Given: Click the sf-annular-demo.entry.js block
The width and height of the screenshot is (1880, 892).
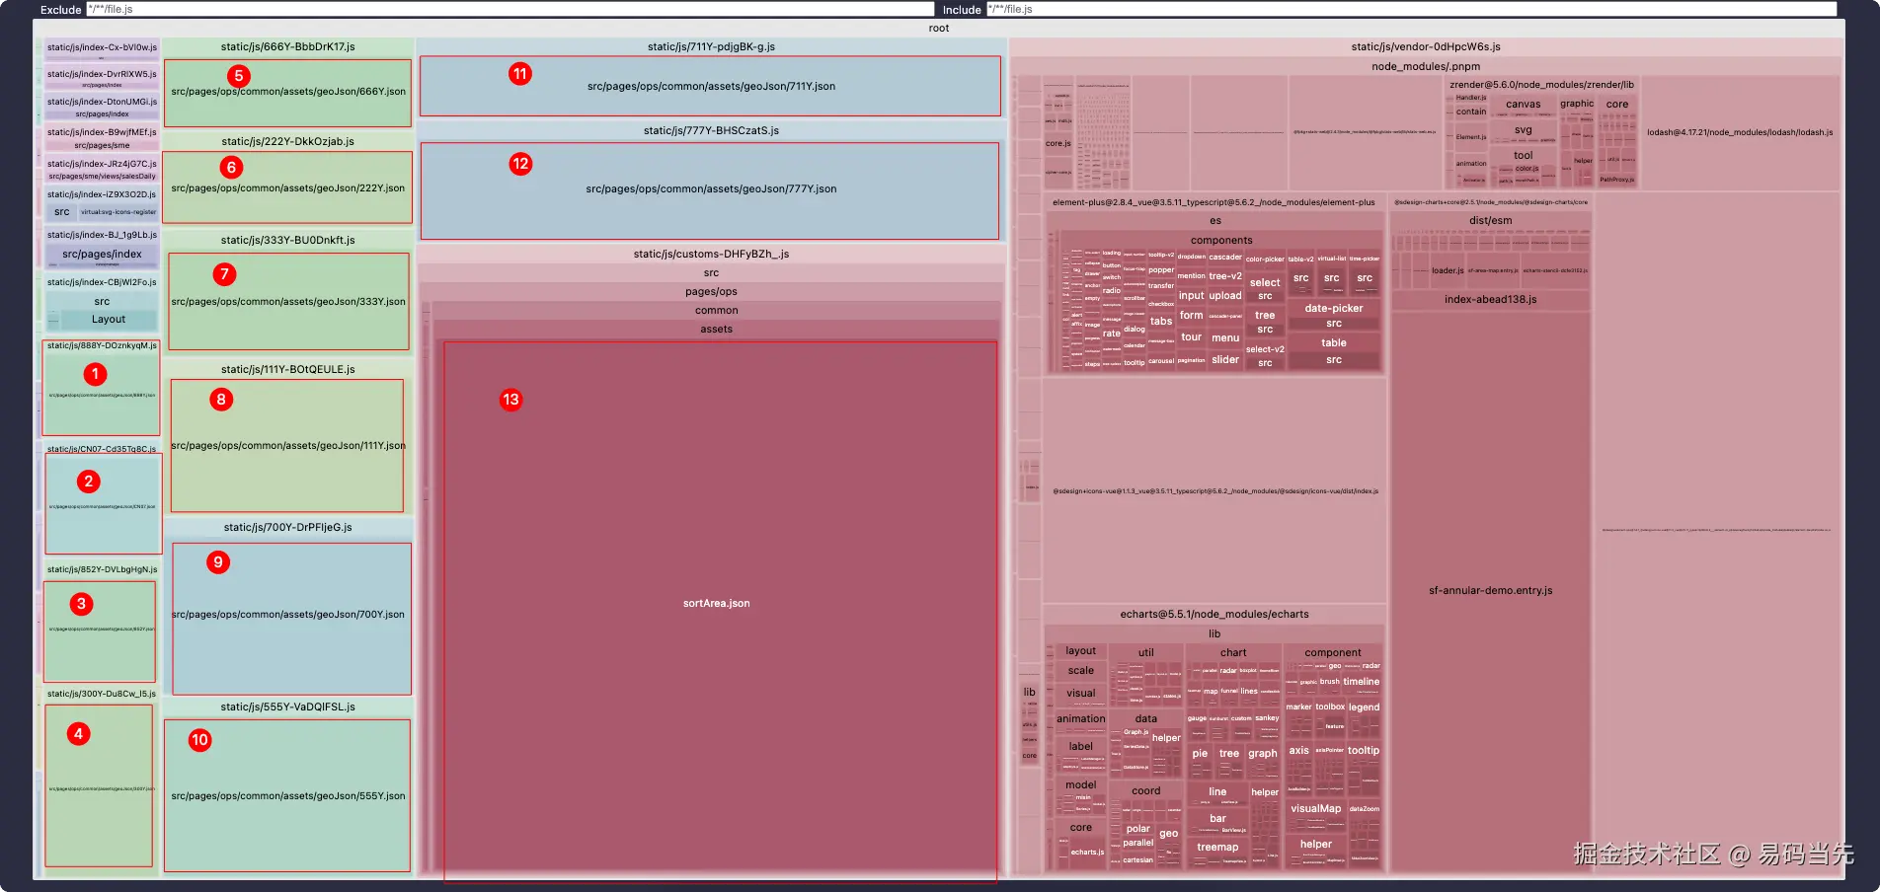Looking at the screenshot, I should coord(1490,590).
